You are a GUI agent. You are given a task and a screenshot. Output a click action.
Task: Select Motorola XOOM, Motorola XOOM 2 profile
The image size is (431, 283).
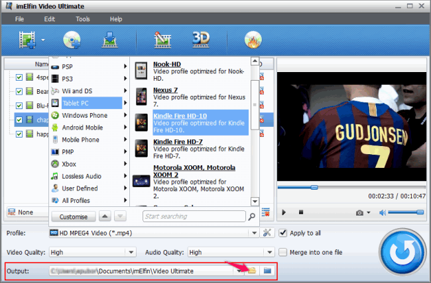click(x=194, y=171)
